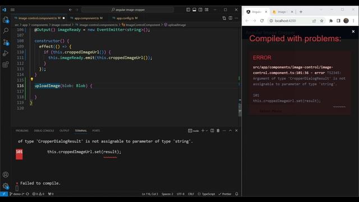Click 'Spaces: 2' indentation setting
The height and width of the screenshot is (202, 359).
[167, 194]
